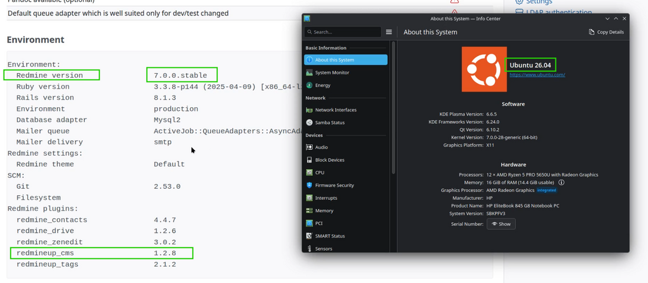Click the 'redmine_drive' plugin name
This screenshot has width=648, height=283.
(45, 231)
